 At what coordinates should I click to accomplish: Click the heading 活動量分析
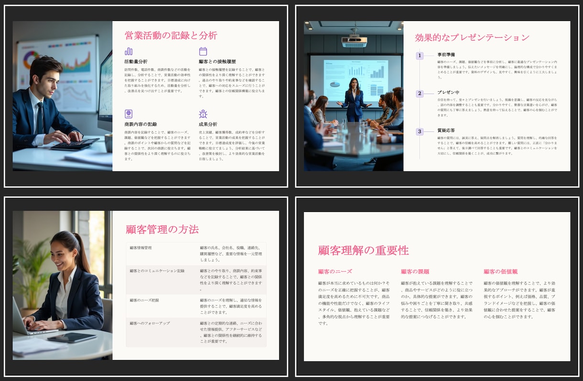[136, 62]
